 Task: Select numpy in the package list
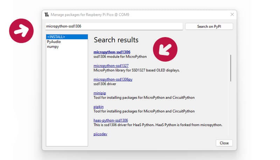point(53,47)
